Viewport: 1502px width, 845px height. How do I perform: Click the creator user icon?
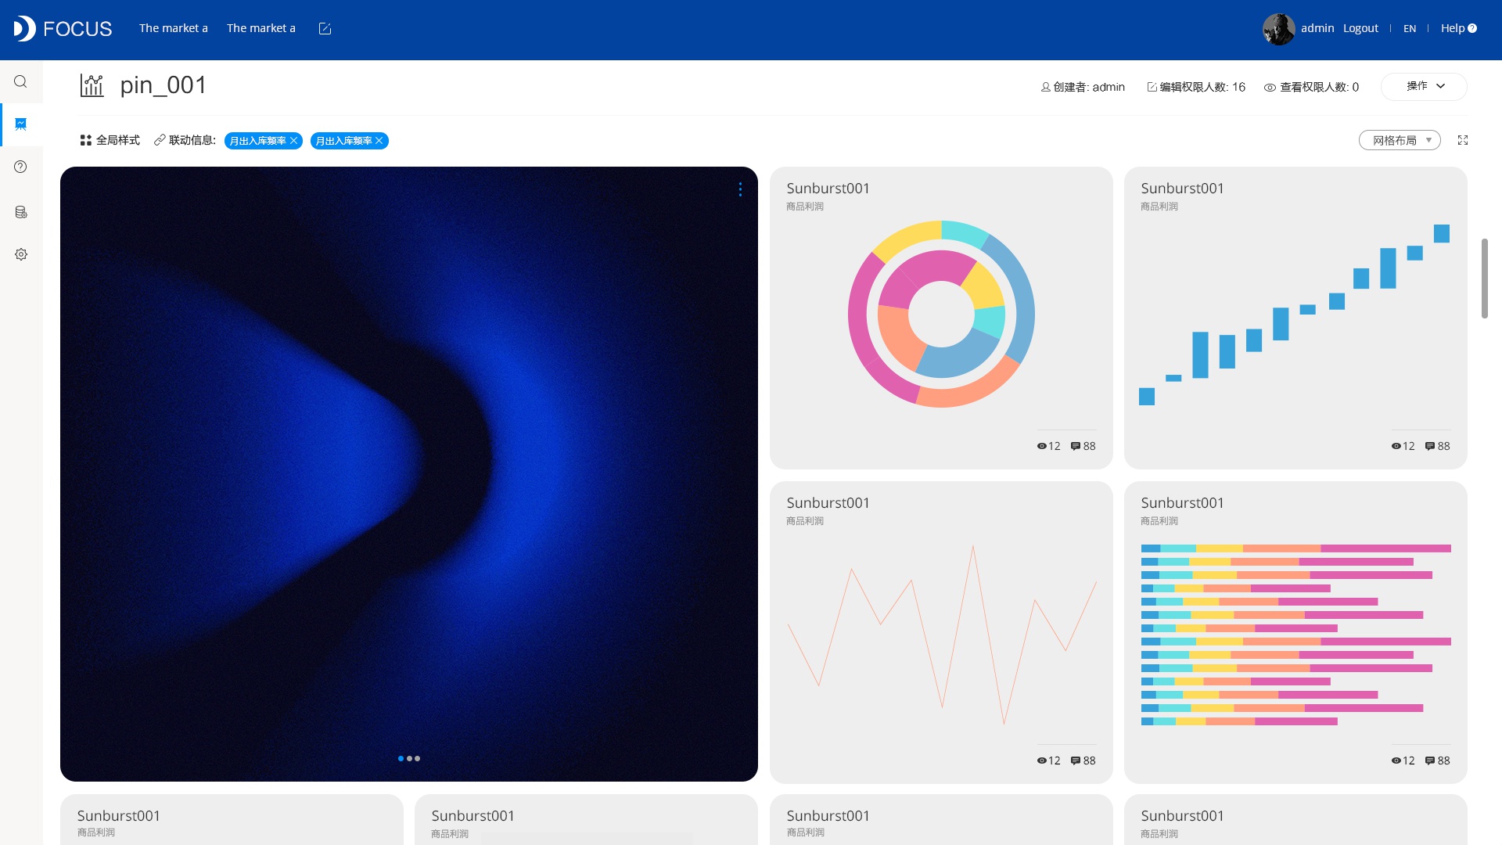click(x=1045, y=87)
